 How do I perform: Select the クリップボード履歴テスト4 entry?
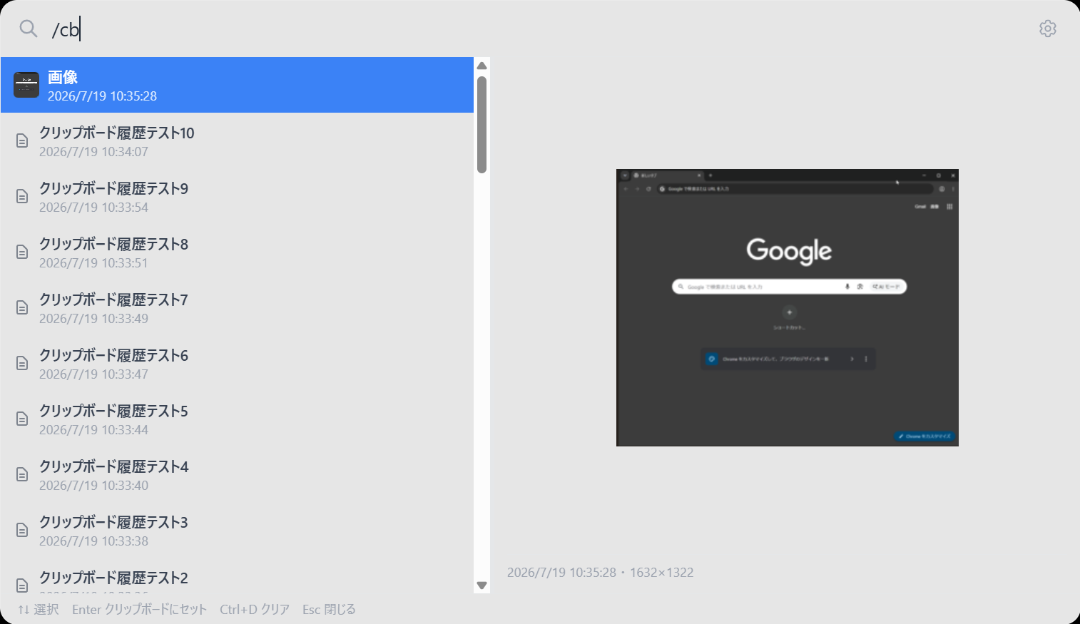coord(237,474)
